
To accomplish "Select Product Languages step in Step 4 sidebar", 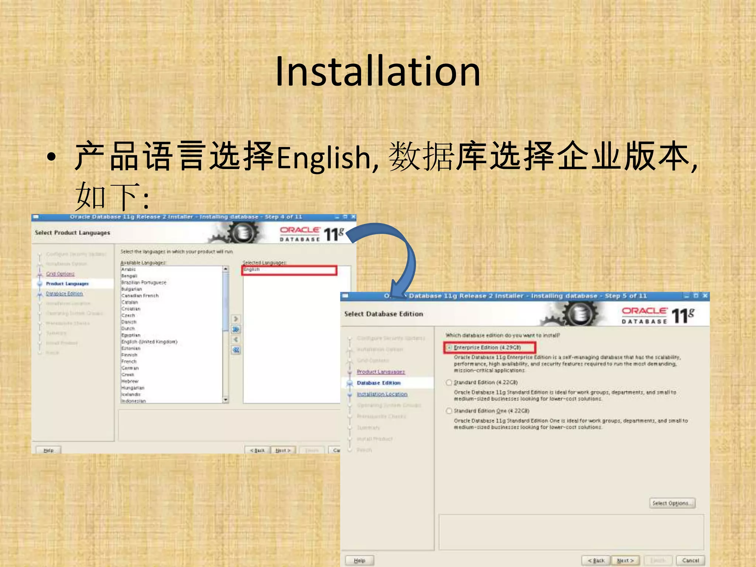I will (x=67, y=284).
